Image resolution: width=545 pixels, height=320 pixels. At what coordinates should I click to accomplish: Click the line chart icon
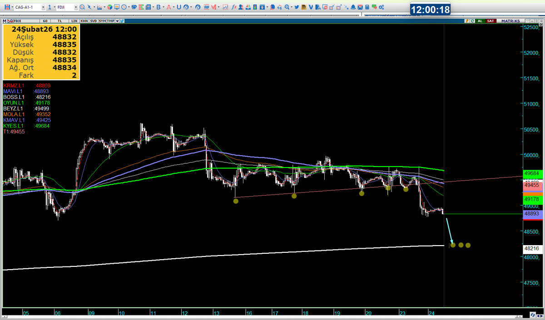pyautogui.click(x=225, y=7)
